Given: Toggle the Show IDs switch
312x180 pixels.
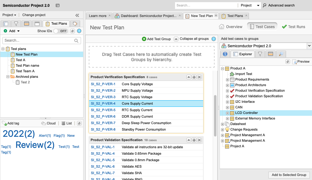Looking at the screenshot, I should coord(60,31).
